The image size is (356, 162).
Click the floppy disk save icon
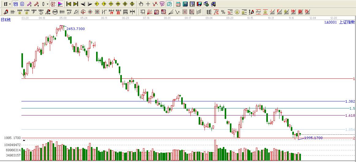coord(199,4)
